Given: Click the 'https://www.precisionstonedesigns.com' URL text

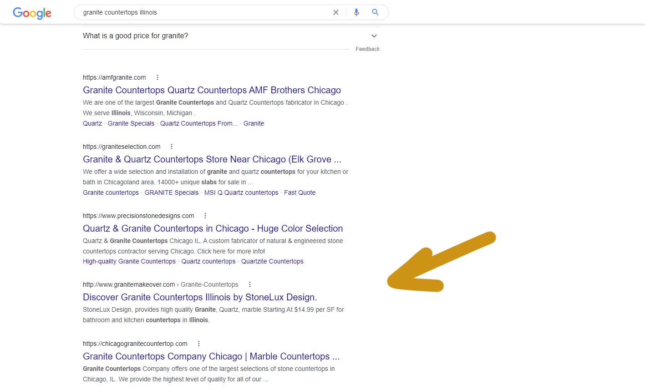Looking at the screenshot, I should [x=138, y=216].
